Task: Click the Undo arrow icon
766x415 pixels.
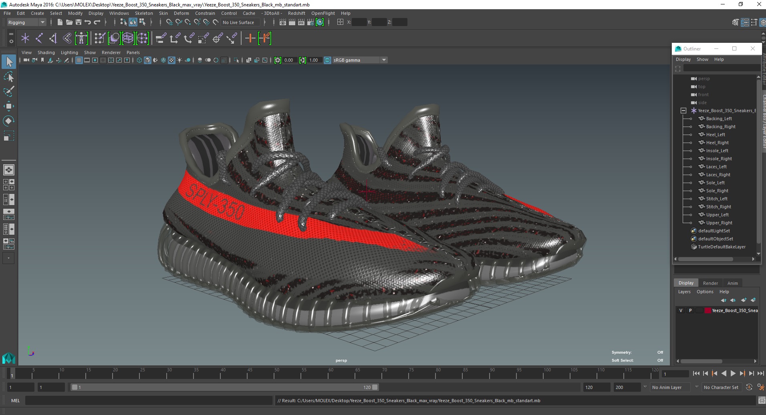Action: (x=88, y=22)
